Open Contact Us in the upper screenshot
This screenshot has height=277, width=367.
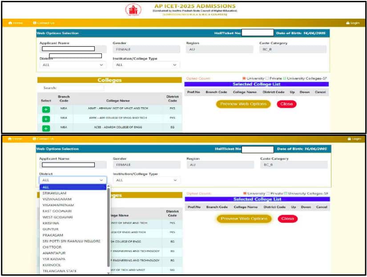(44, 23)
